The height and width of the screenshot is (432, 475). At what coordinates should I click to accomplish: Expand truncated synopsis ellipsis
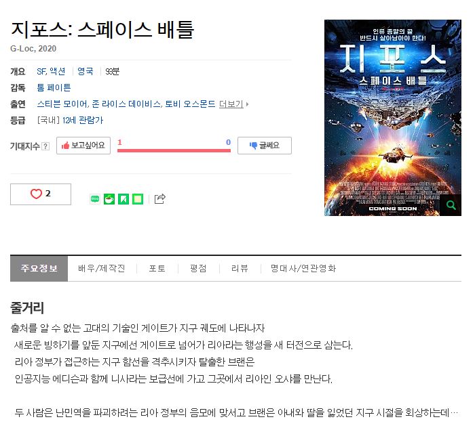click(454, 413)
